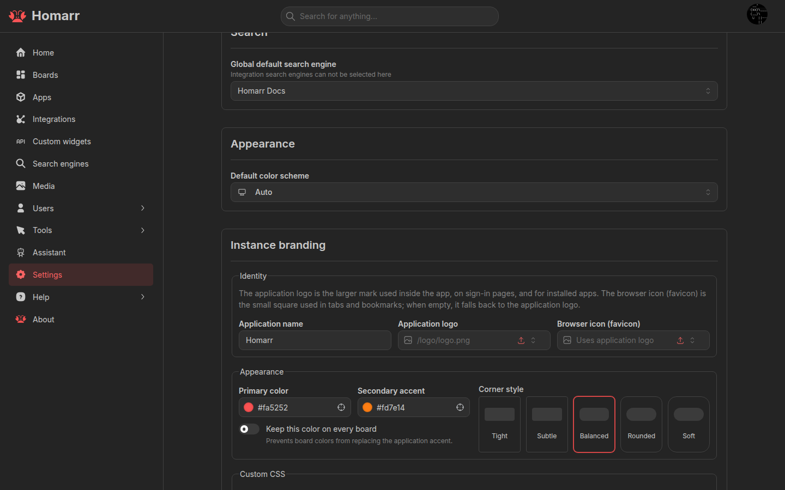785x490 pixels.
Task: Open Browser icon selector arrows
Action: coord(692,340)
